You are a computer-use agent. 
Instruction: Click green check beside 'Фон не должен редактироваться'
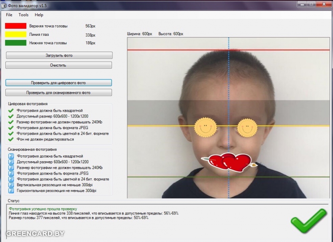pyautogui.click(x=11, y=139)
